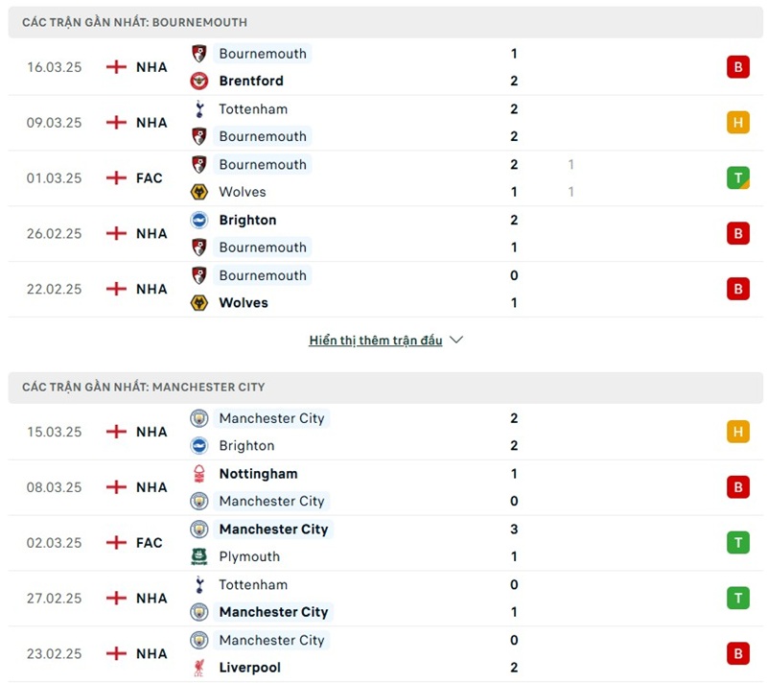Click the Plymouth club crest icon
767x683 pixels.
pos(199,556)
